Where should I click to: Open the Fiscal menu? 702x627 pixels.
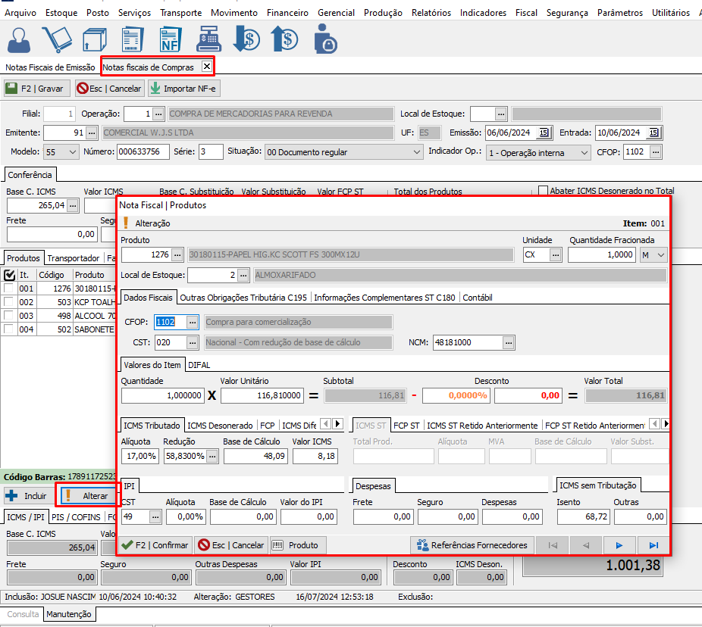point(526,13)
